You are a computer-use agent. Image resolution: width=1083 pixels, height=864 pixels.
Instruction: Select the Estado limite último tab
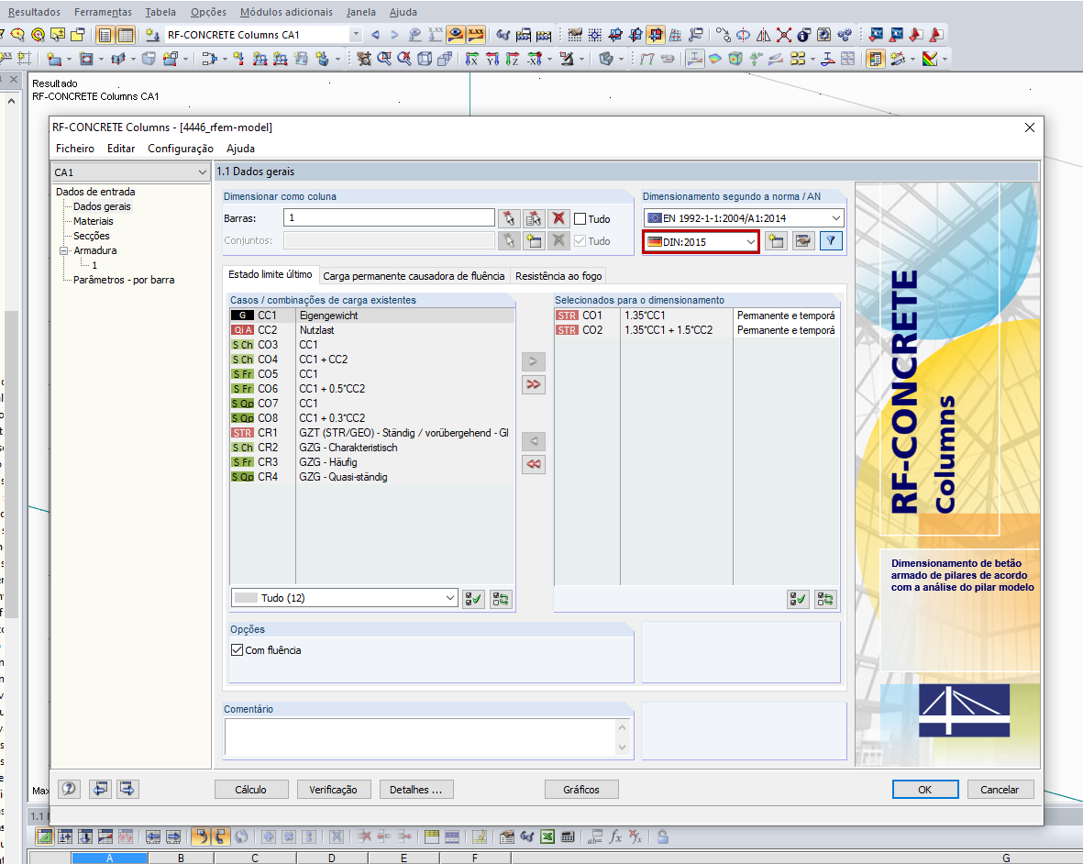(270, 274)
